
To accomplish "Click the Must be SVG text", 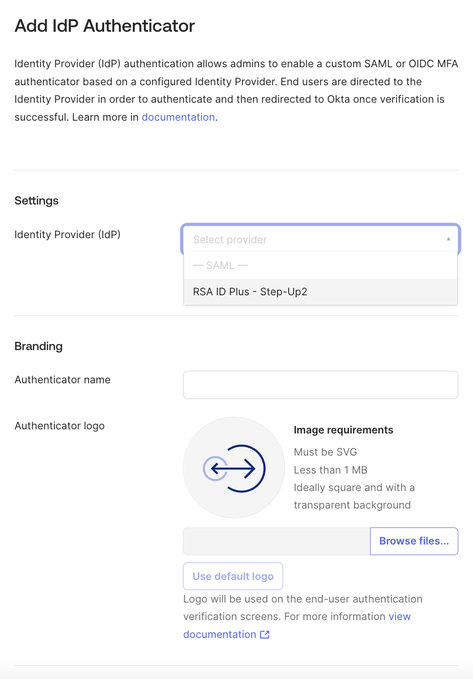I will click(x=325, y=452).
